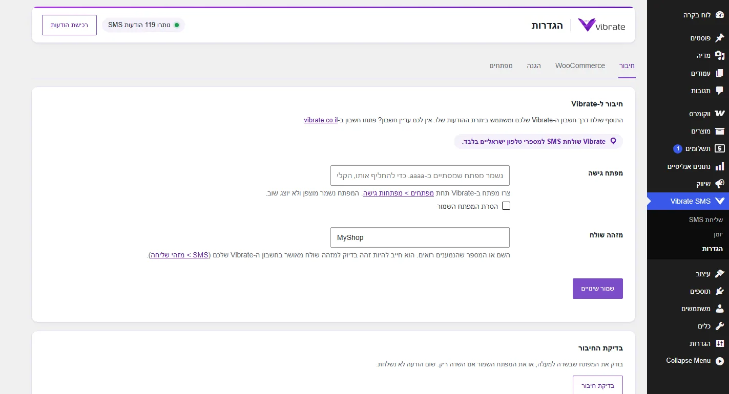Open the Analytics bar chart icon
Viewport: 729px width, 394px height.
point(719,166)
